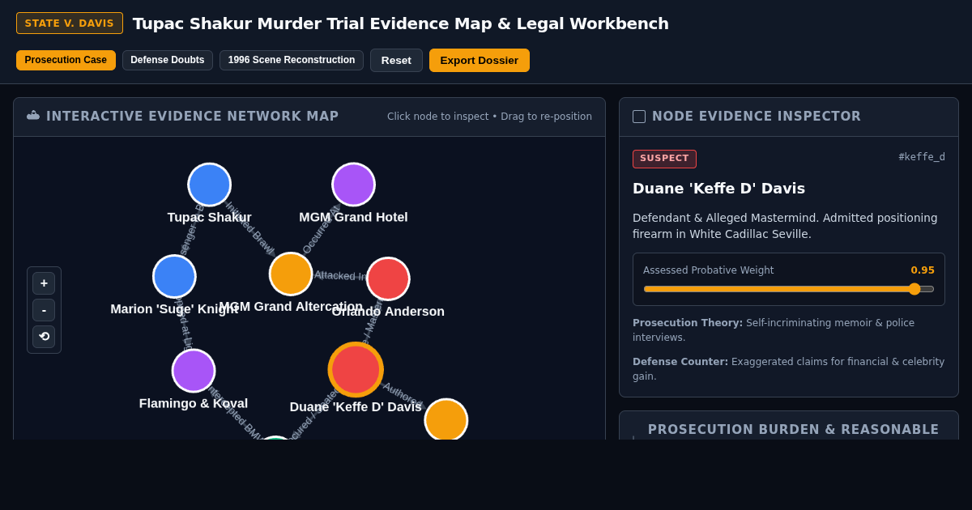Click the zoom out minus button

44,310
